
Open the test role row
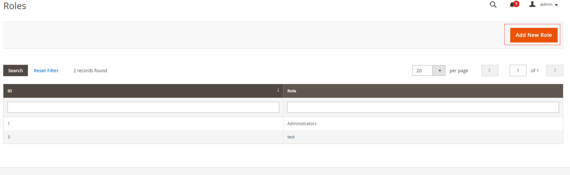(283, 137)
